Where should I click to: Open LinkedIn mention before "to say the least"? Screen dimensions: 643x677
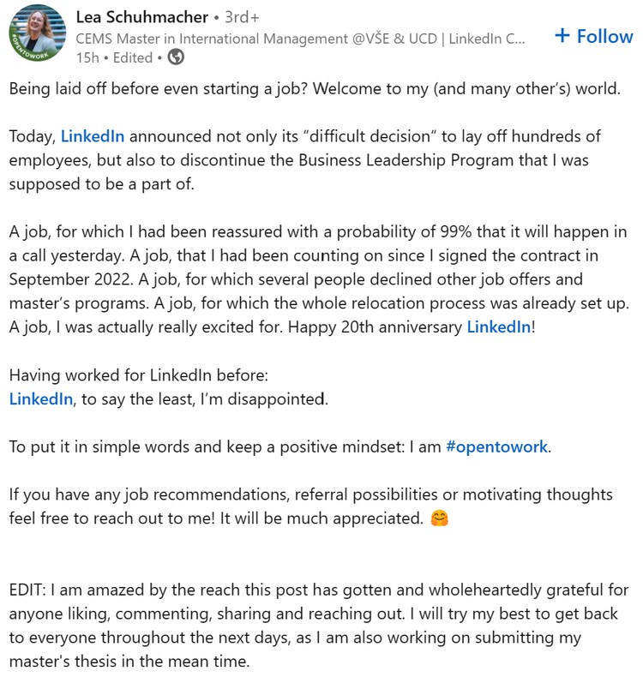40,398
